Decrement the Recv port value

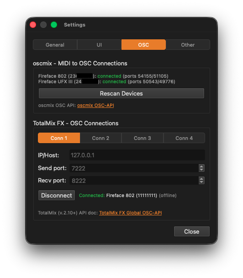pos(201,182)
